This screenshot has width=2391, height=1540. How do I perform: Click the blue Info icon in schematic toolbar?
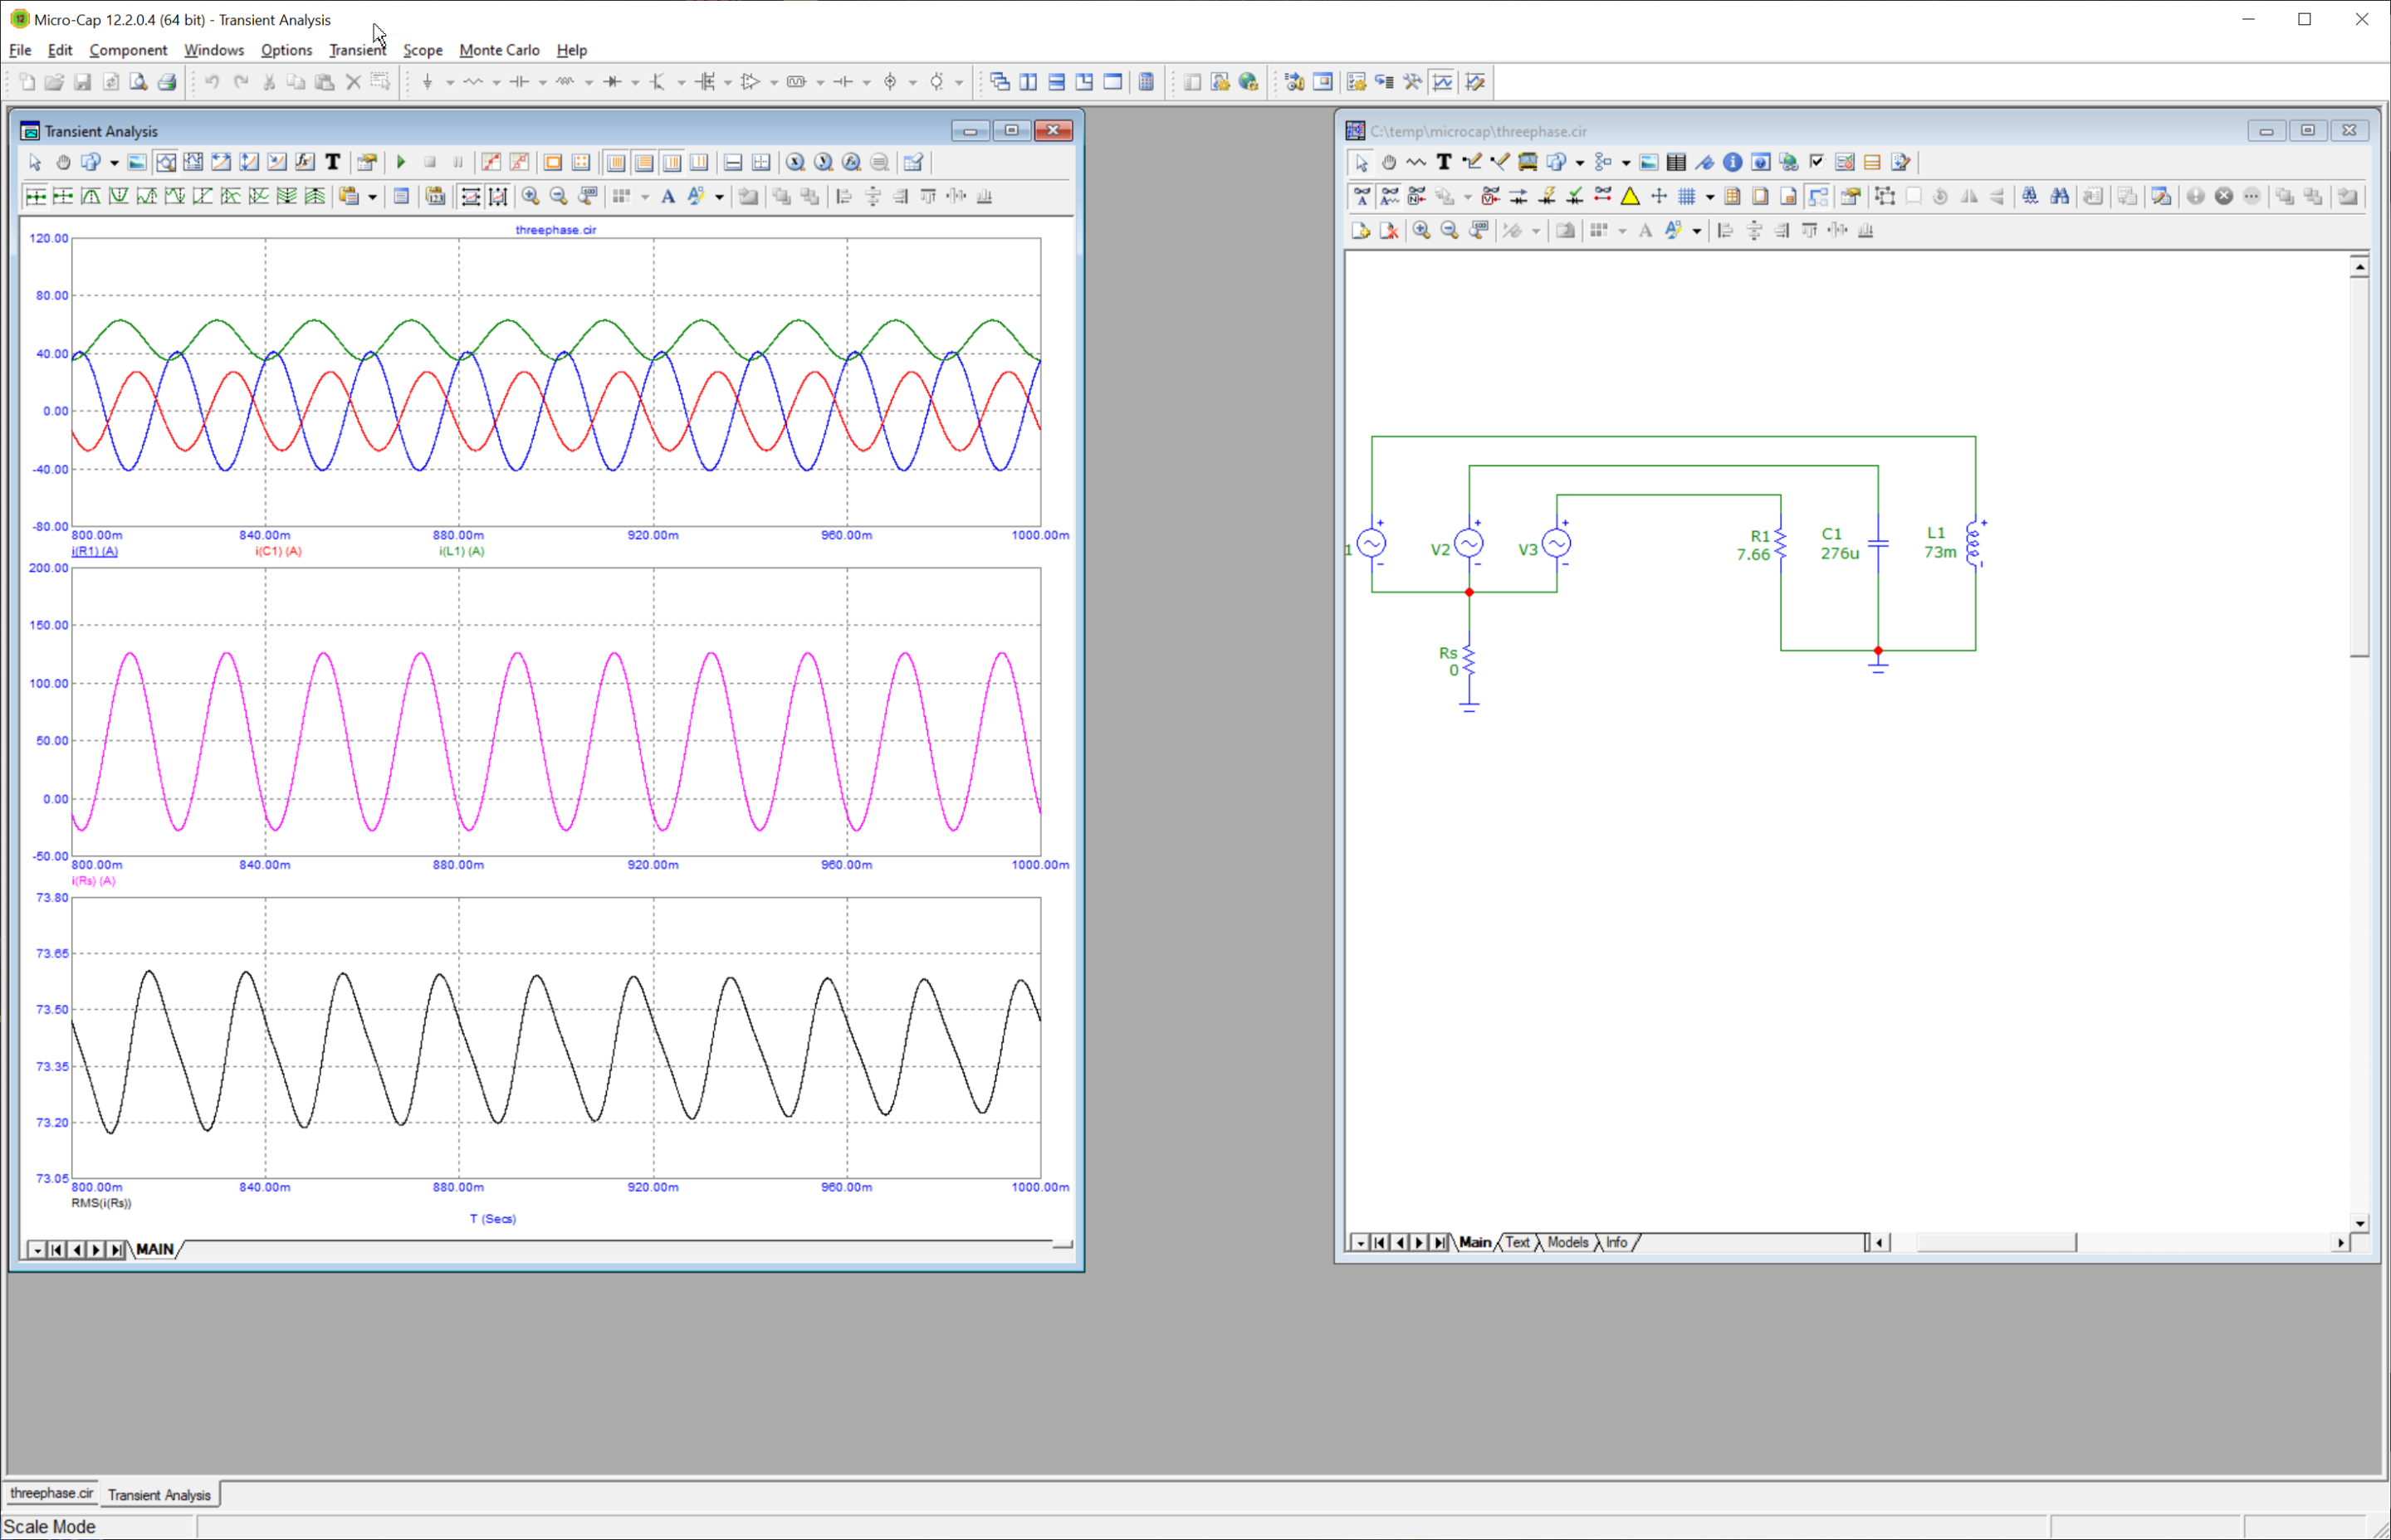click(1733, 162)
